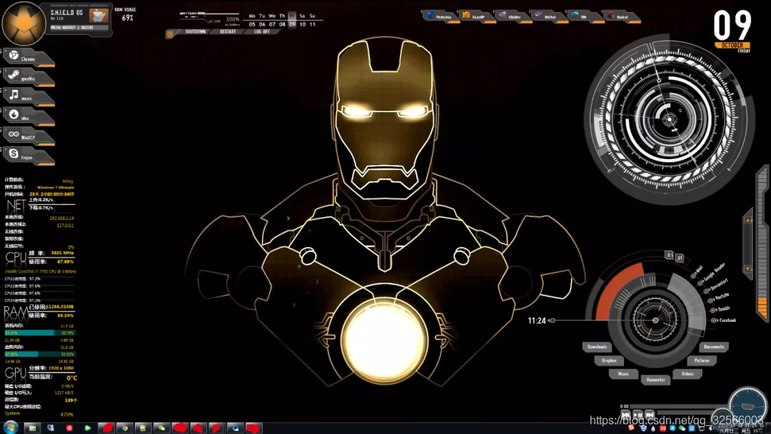The height and width of the screenshot is (434, 771).
Task: Open the Music folder button
Action: pos(623,373)
